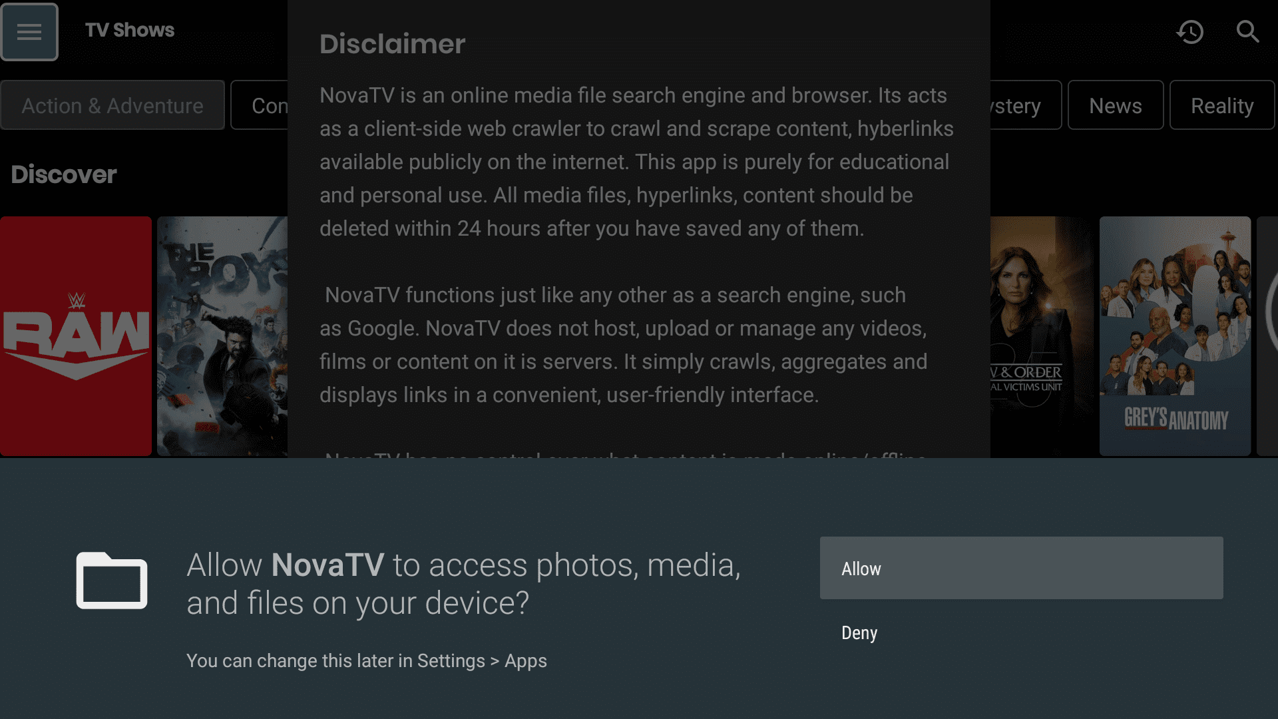Select the News category tab
This screenshot has width=1278, height=719.
[x=1116, y=105]
